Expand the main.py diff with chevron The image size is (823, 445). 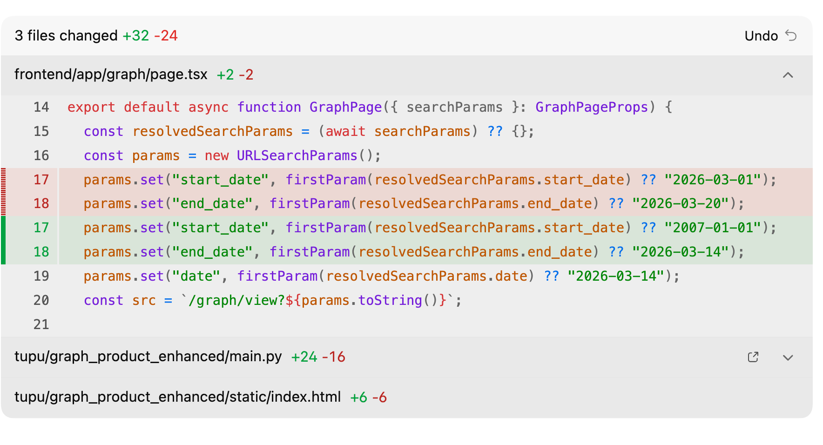788,357
